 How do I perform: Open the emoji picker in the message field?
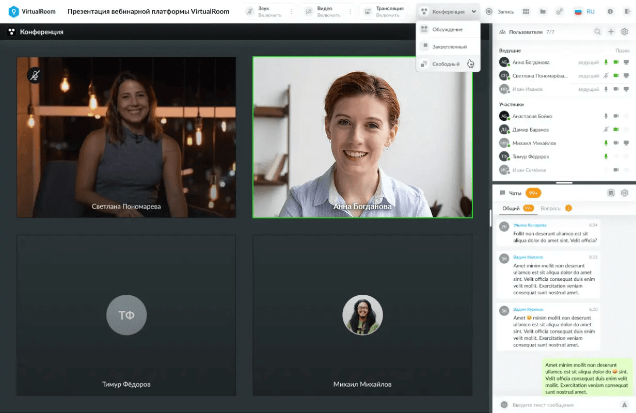(x=504, y=405)
